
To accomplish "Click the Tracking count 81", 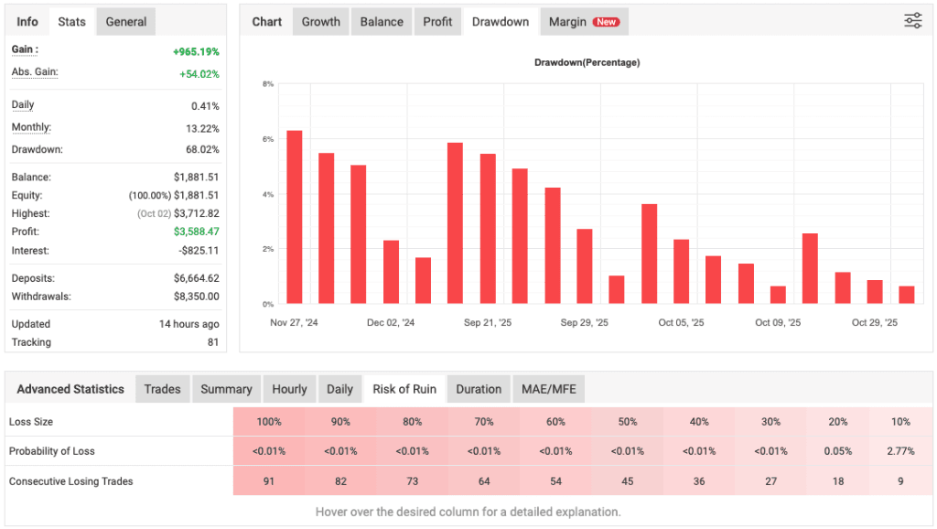I will coord(213,342).
